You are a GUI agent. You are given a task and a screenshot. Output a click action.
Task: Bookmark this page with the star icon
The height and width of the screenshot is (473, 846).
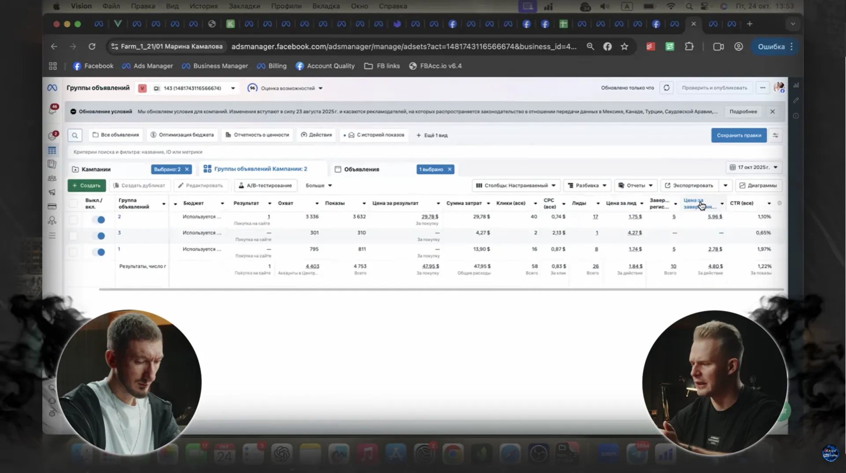click(x=624, y=47)
